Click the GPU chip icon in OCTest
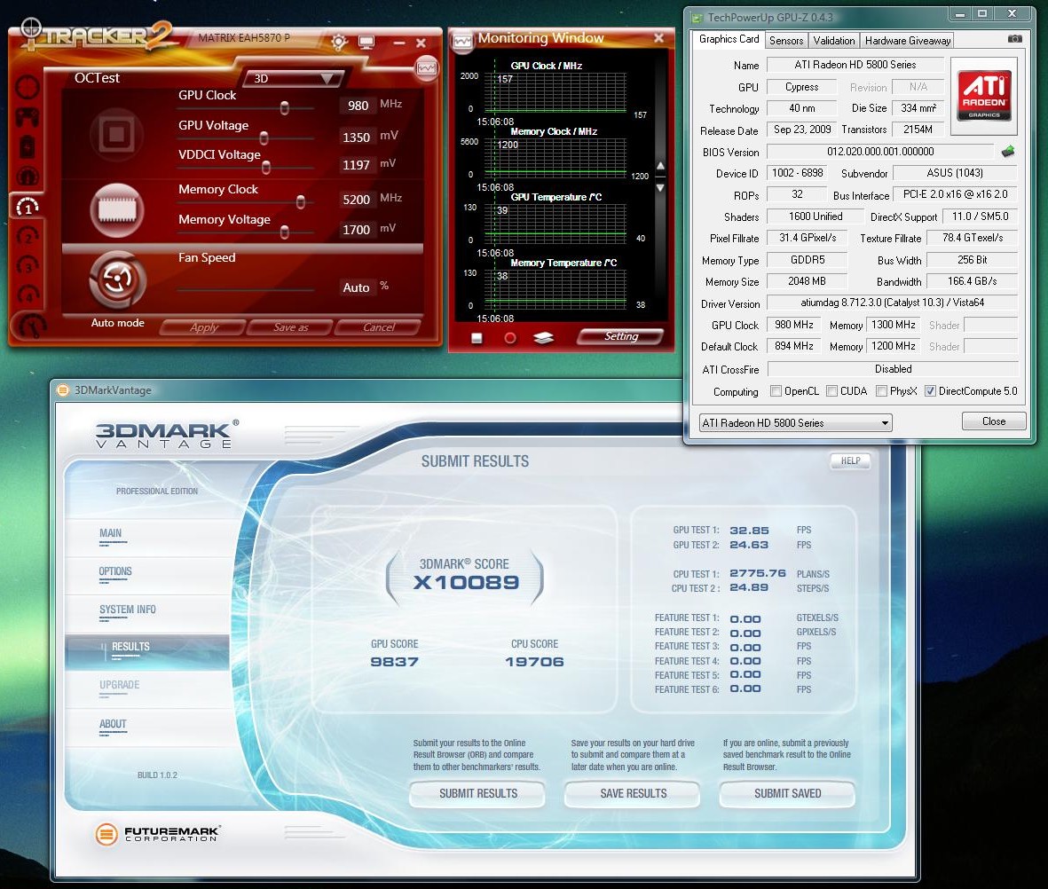Screen dimensions: 1048x889 click(117, 134)
